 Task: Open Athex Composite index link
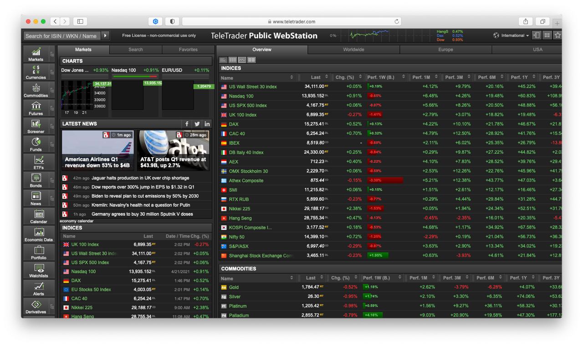tap(246, 180)
